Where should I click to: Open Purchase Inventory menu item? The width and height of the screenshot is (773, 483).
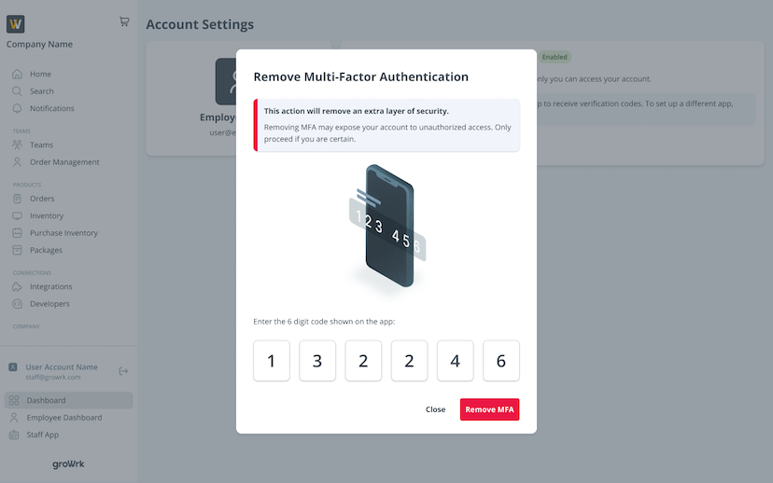63,233
